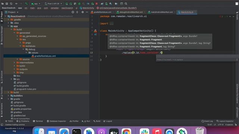The height and width of the screenshot is (134, 239).
Task: Expand the .gradle folder
Action: (x=8, y=20)
